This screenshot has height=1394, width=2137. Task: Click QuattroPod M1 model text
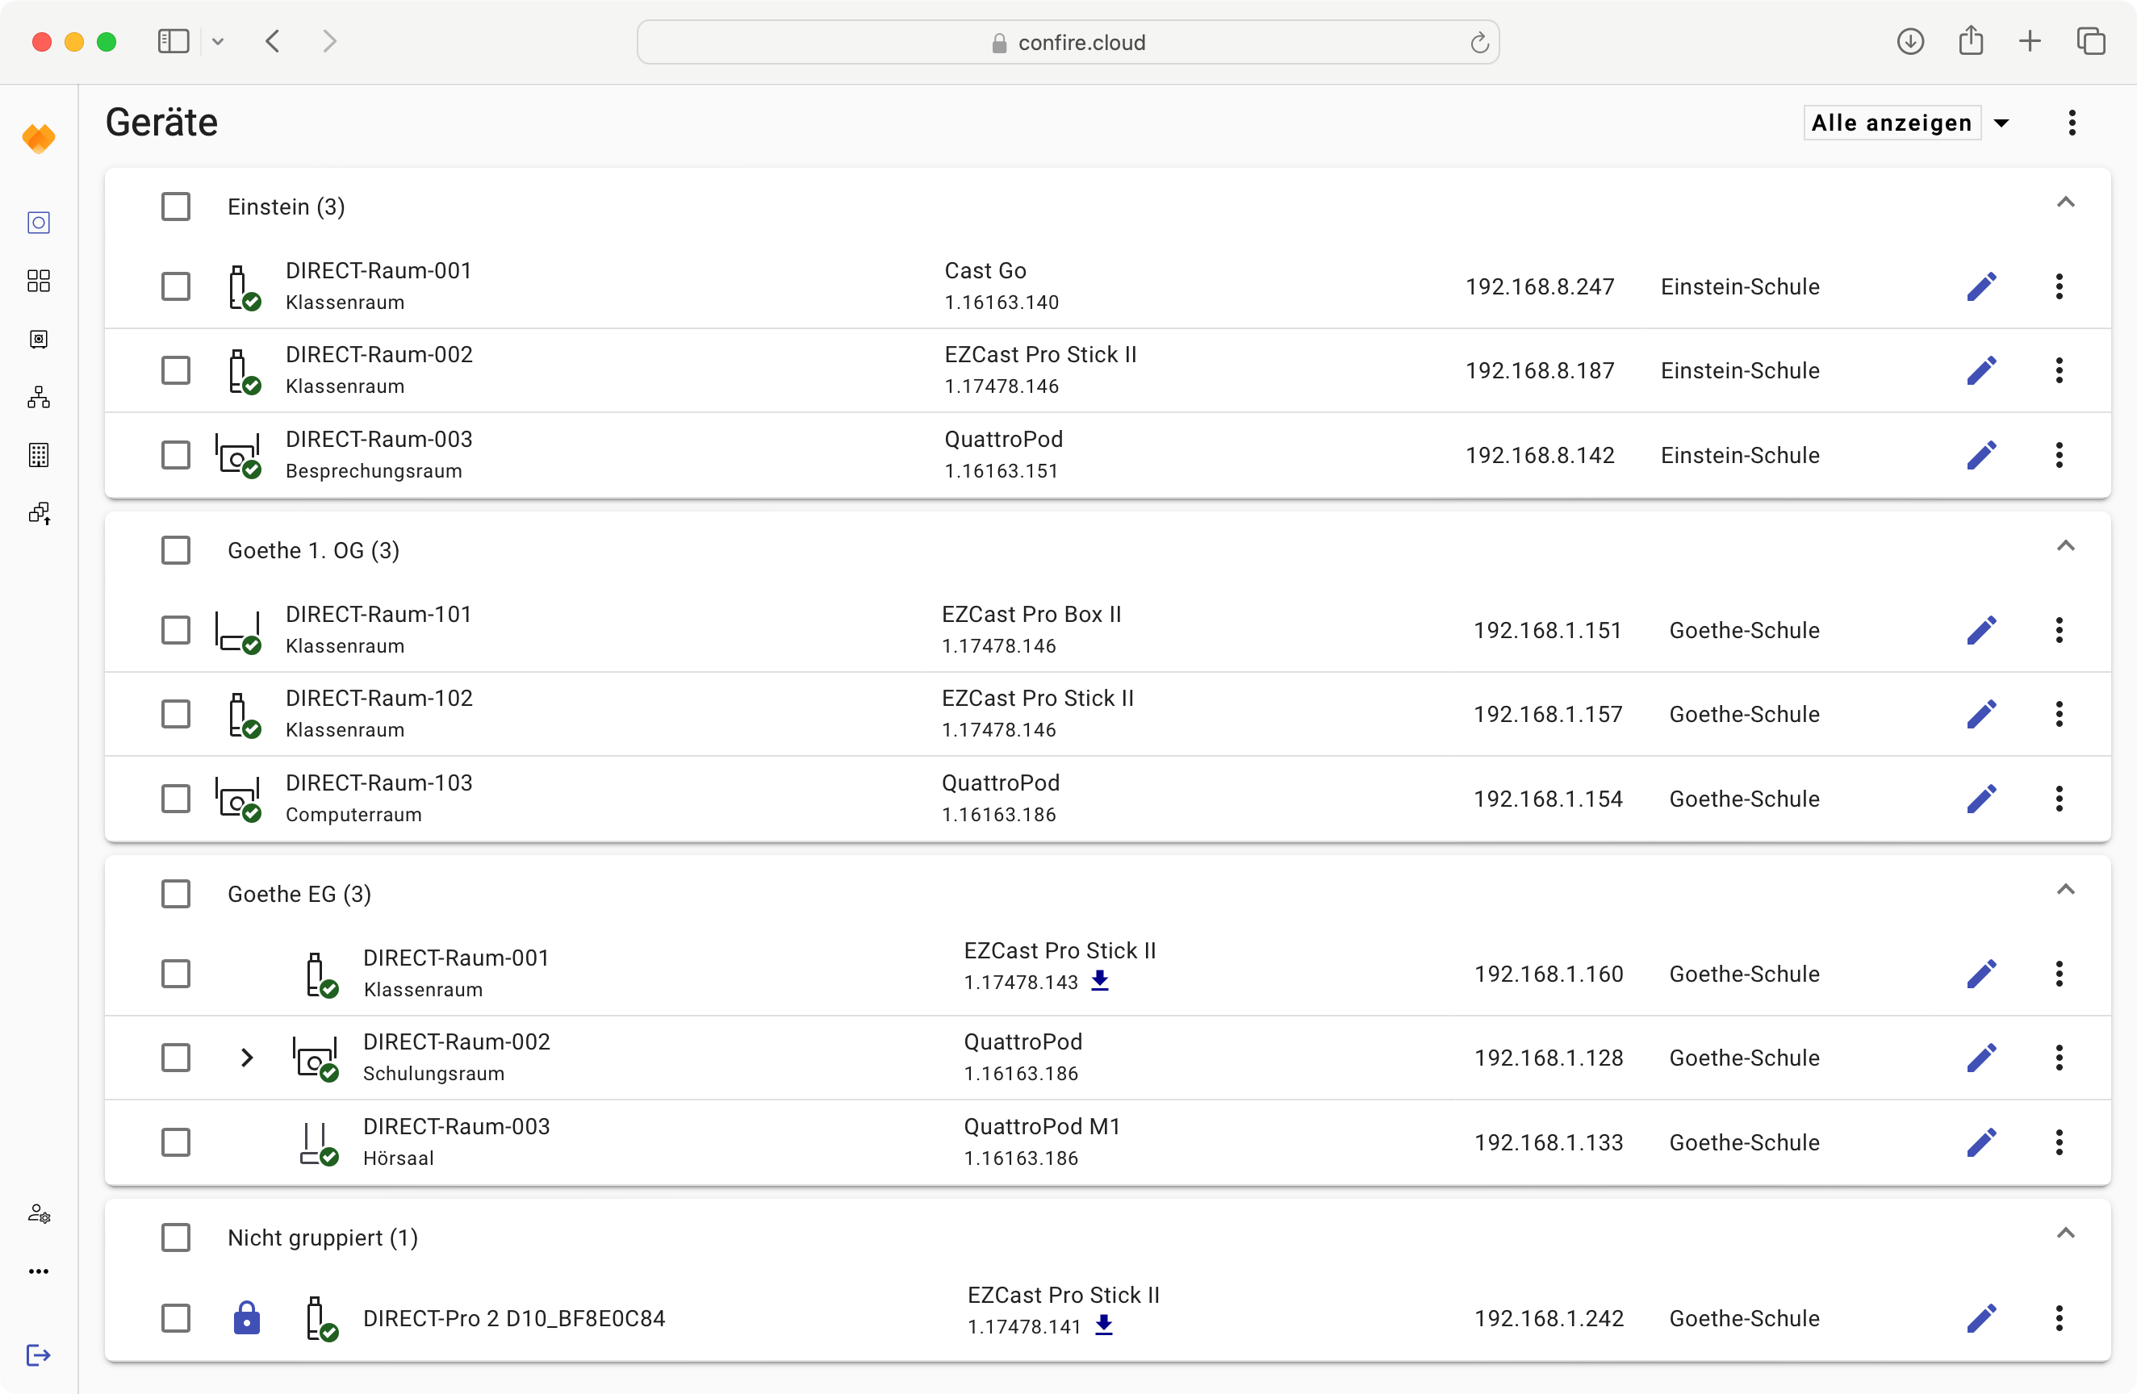[1042, 1126]
